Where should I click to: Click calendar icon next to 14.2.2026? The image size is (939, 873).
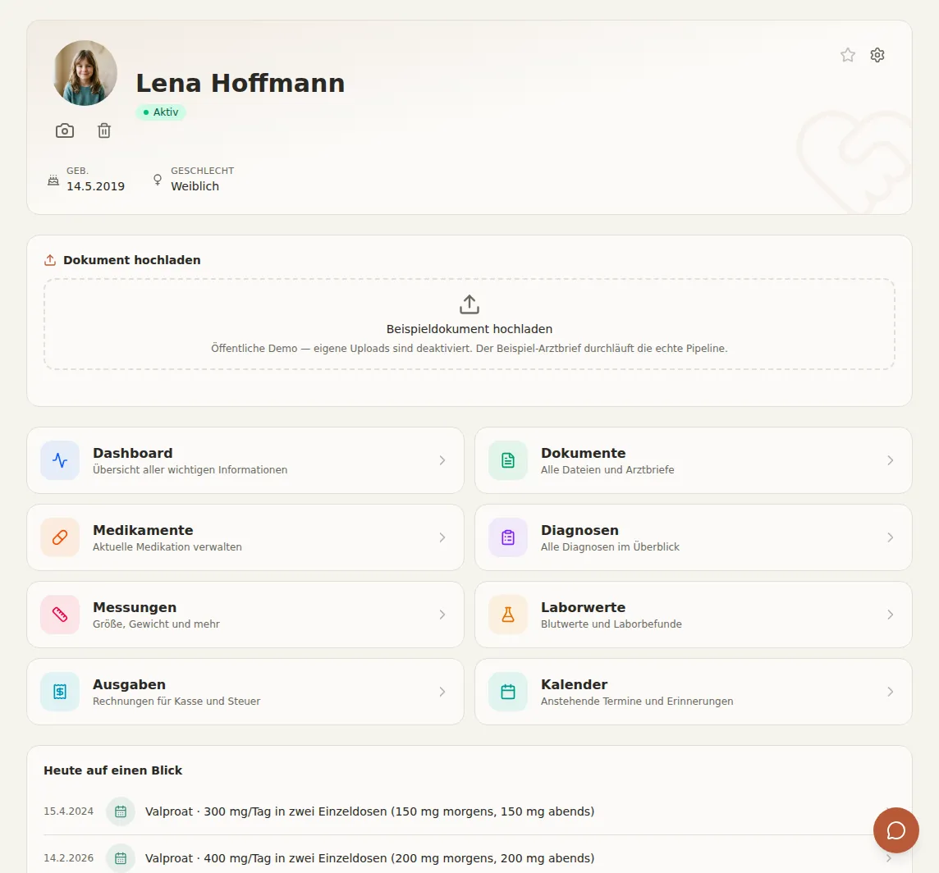click(x=121, y=858)
